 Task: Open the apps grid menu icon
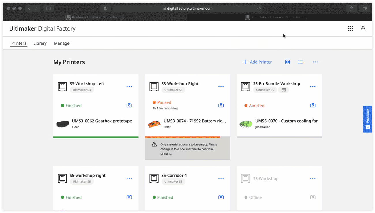pyautogui.click(x=350, y=28)
